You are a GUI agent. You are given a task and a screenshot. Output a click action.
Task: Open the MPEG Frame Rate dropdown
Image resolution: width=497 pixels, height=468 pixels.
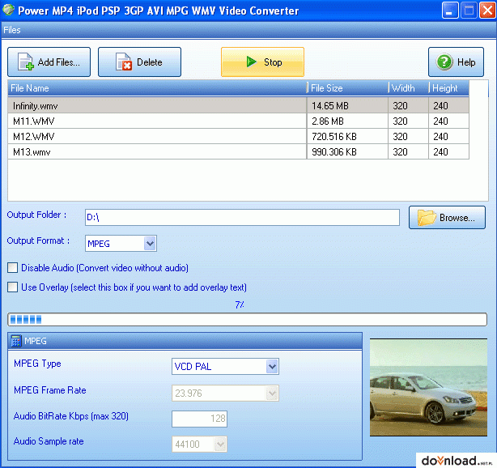click(x=272, y=394)
